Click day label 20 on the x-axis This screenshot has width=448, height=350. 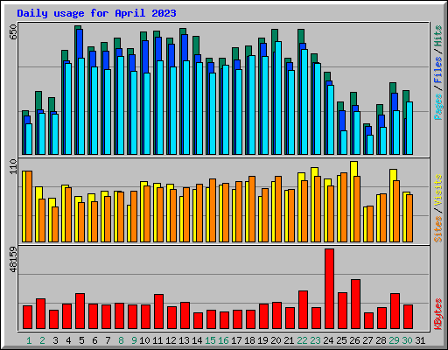click(276, 340)
